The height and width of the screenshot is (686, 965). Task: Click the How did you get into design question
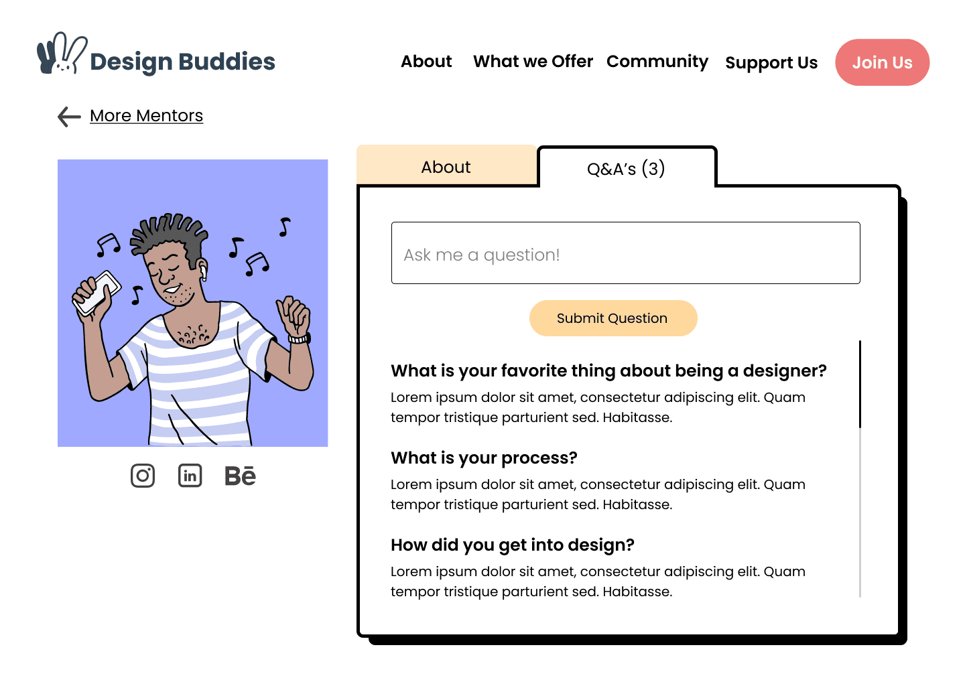[512, 545]
